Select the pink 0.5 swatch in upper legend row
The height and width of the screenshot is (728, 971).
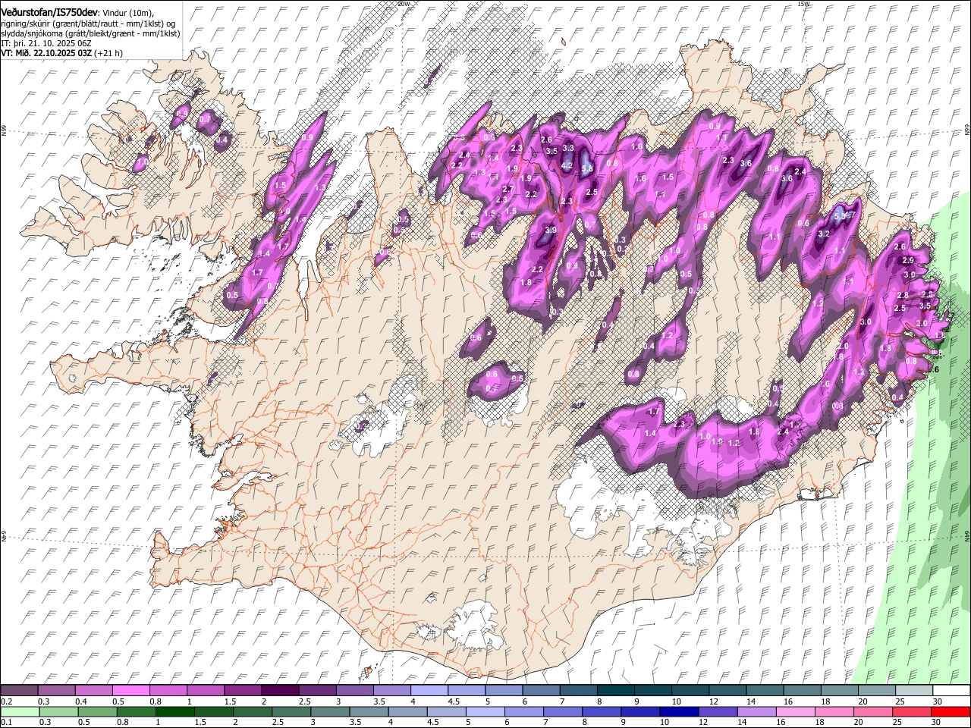point(130,690)
